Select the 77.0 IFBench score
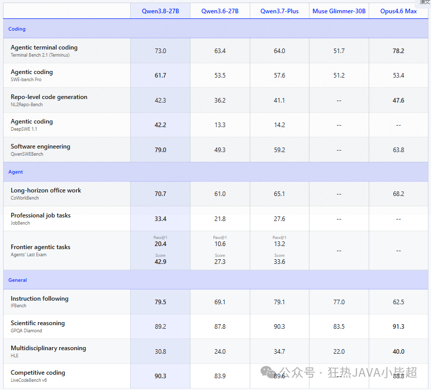 coord(339,302)
